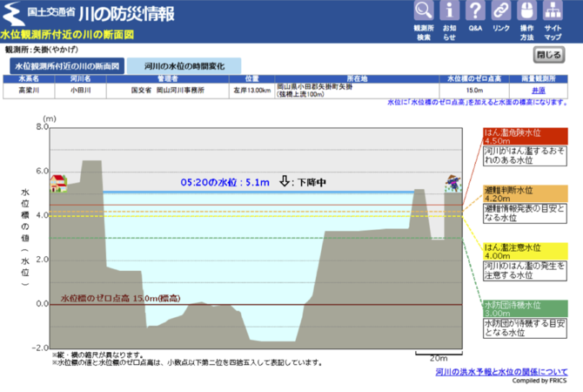This screenshot has width=583, height=392.
Task: Click the downward arrow beside 下降中
Action: [285, 182]
